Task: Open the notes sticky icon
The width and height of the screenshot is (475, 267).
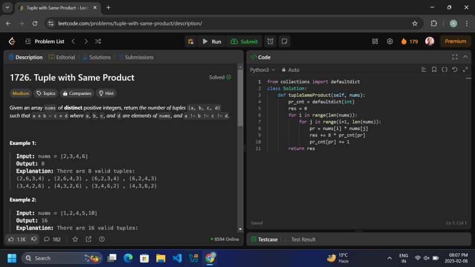Action: (284, 42)
